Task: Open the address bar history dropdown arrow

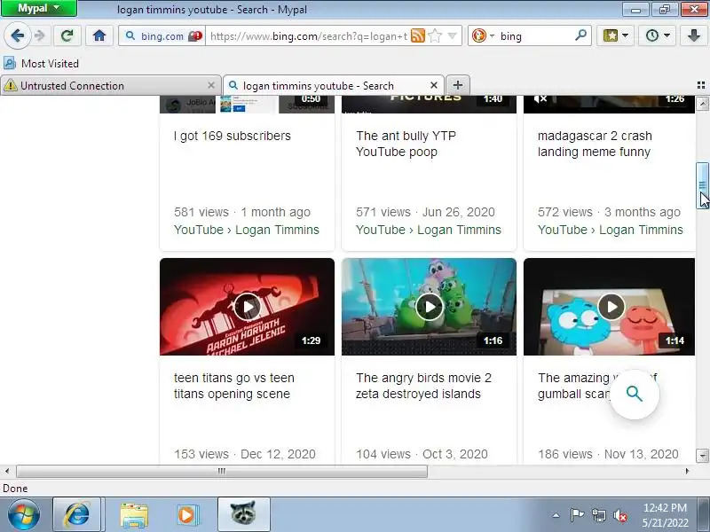Action: pyautogui.click(x=452, y=35)
